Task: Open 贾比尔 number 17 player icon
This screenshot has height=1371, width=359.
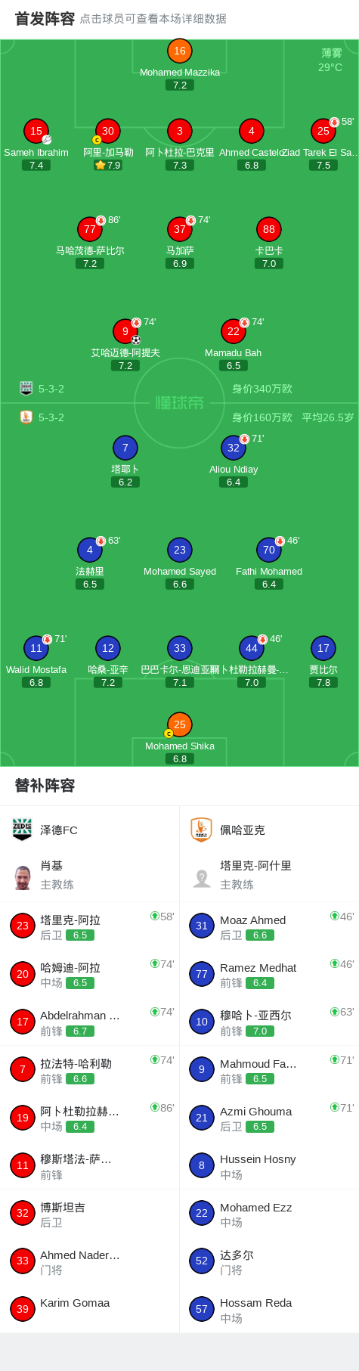Action: [x=323, y=648]
